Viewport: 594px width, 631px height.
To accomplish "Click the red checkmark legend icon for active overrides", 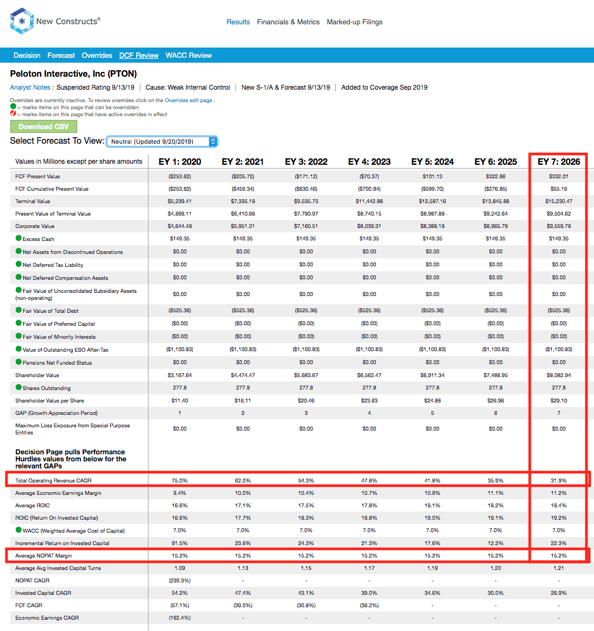I will (x=13, y=113).
